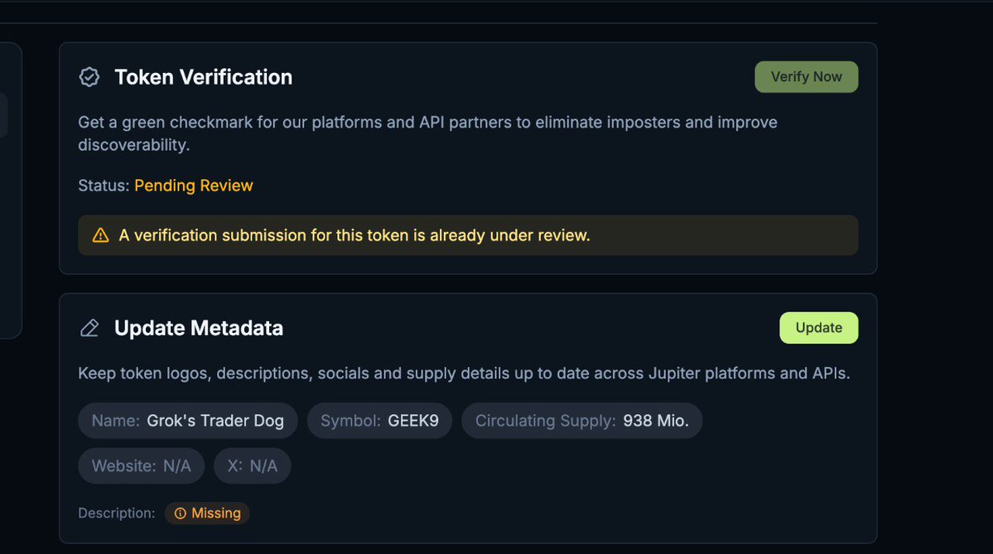993x554 pixels.
Task: Click the Status: label
Action: pyautogui.click(x=104, y=185)
